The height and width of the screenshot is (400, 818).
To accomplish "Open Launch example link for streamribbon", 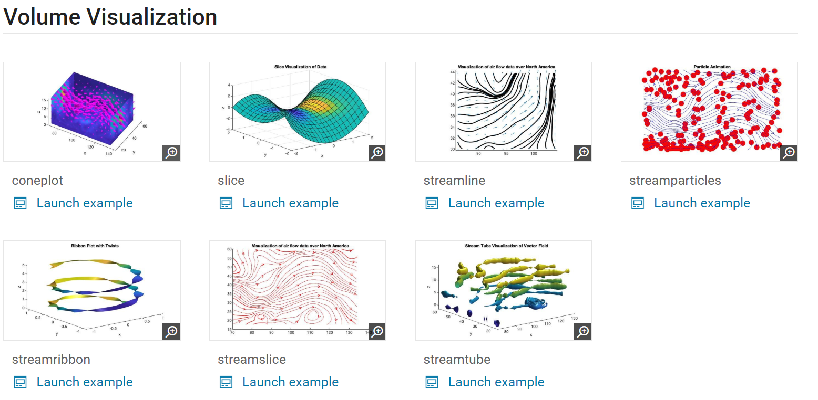I will click(x=85, y=382).
